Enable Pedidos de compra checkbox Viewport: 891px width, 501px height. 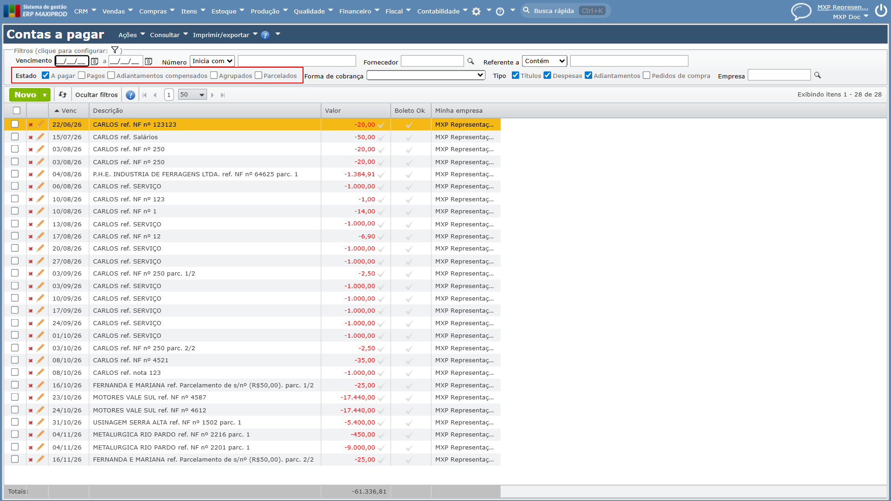click(x=646, y=75)
